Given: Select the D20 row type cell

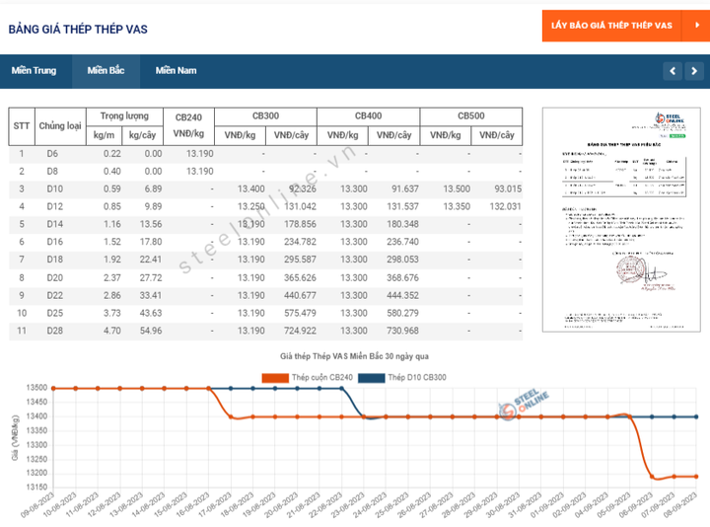Looking at the screenshot, I should (x=55, y=277).
